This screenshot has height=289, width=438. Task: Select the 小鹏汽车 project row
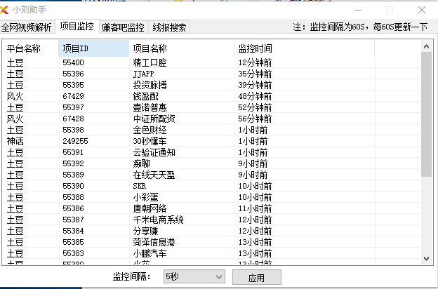(x=211, y=253)
